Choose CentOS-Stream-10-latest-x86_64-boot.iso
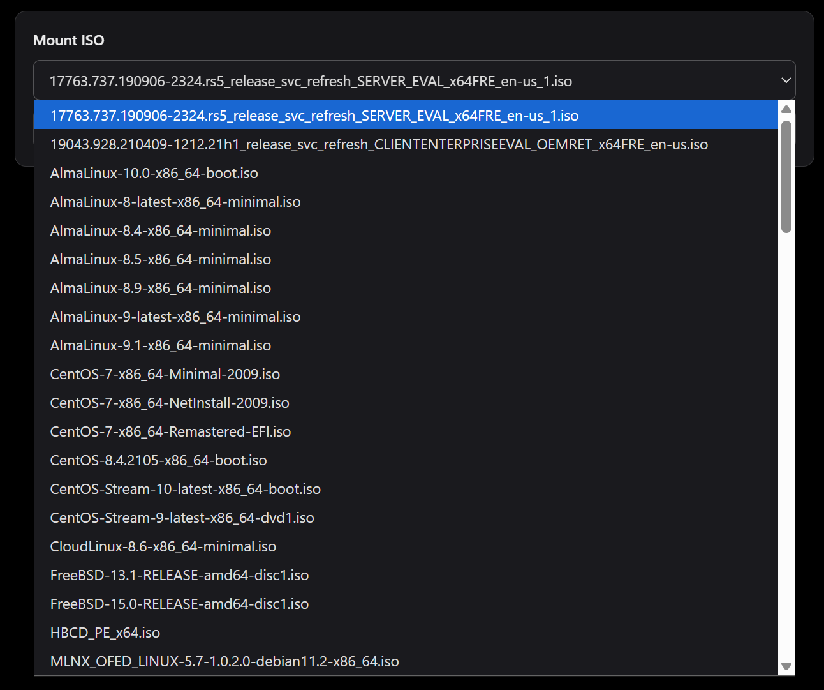824x690 pixels. 406,489
